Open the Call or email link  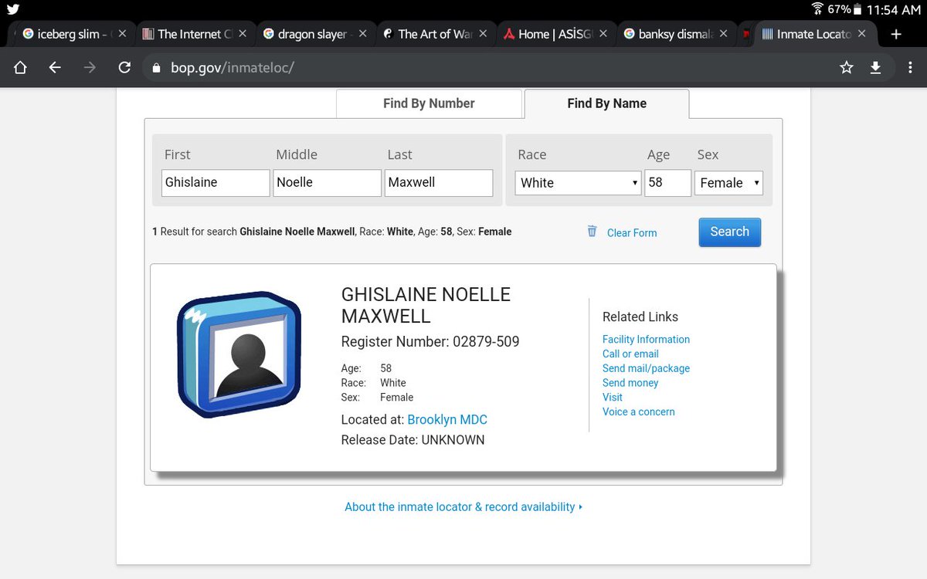(630, 354)
